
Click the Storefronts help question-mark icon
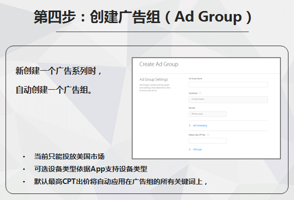[200, 93]
